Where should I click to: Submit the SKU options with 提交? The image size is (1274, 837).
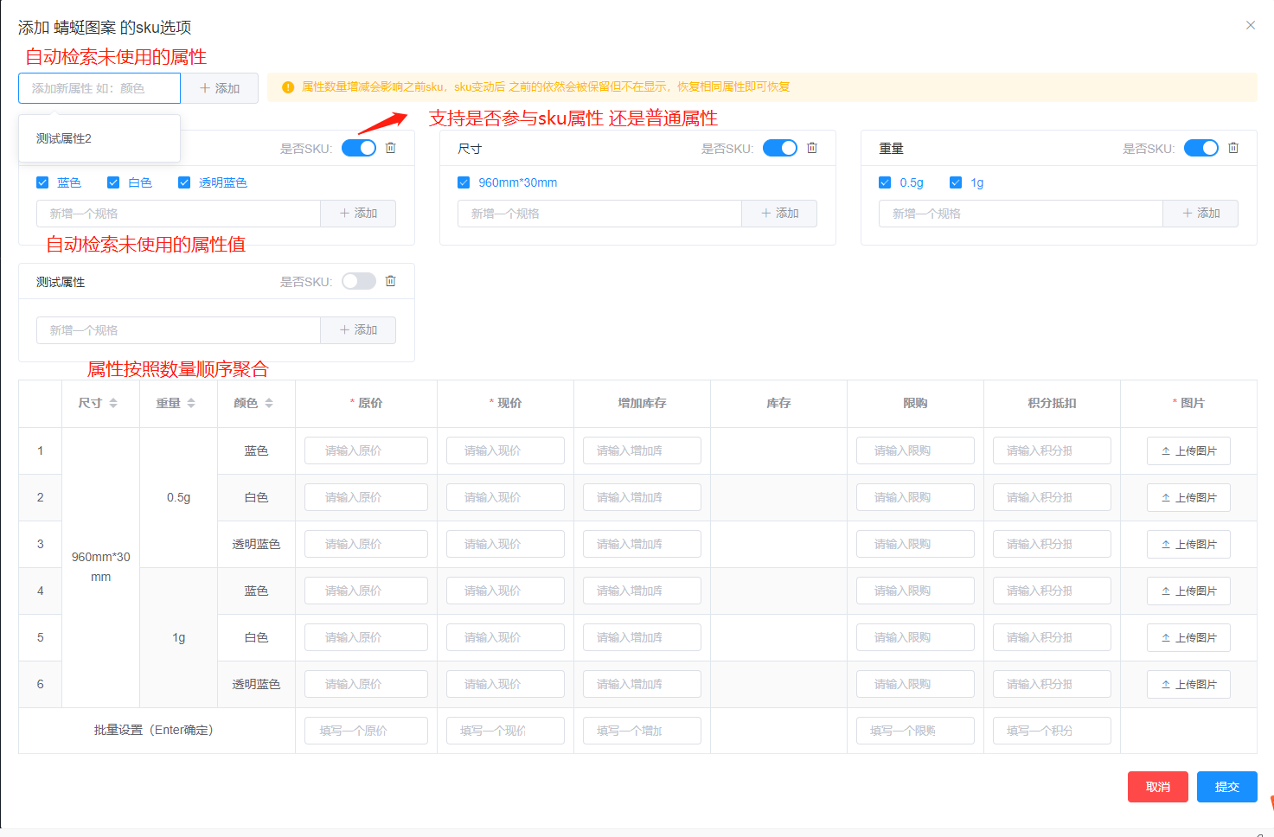pos(1226,786)
